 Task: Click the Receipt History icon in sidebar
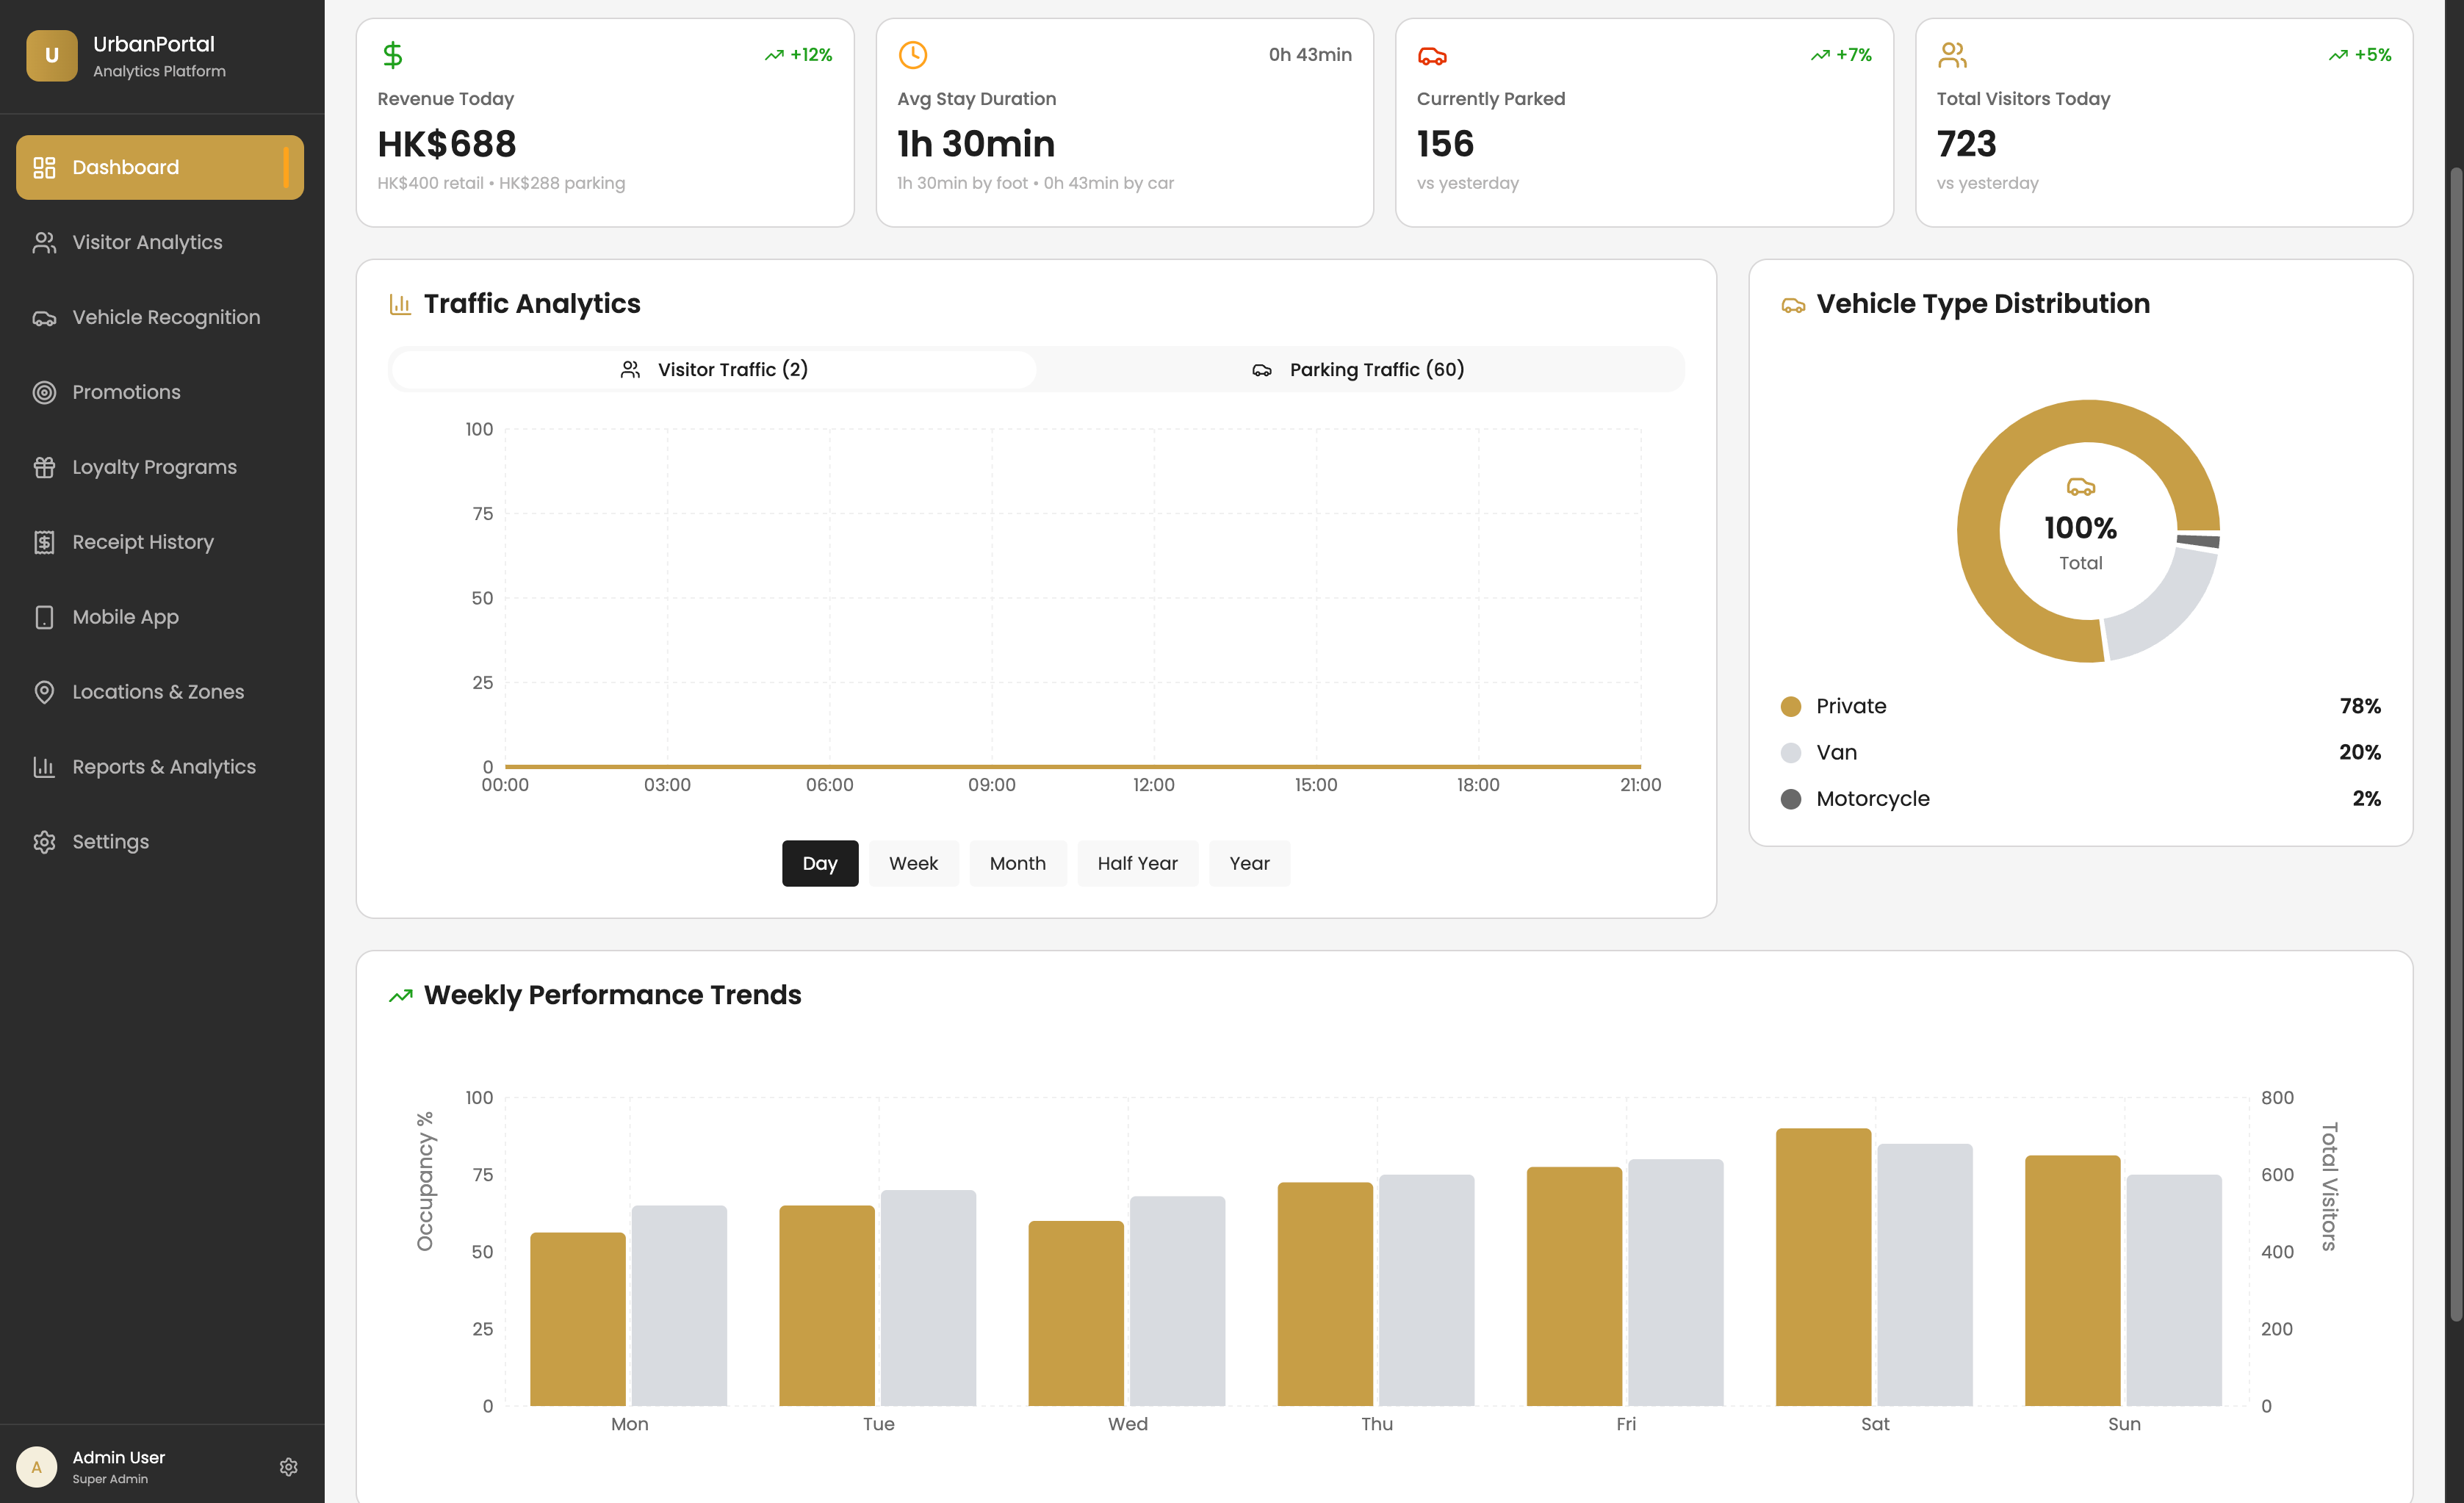click(44, 542)
